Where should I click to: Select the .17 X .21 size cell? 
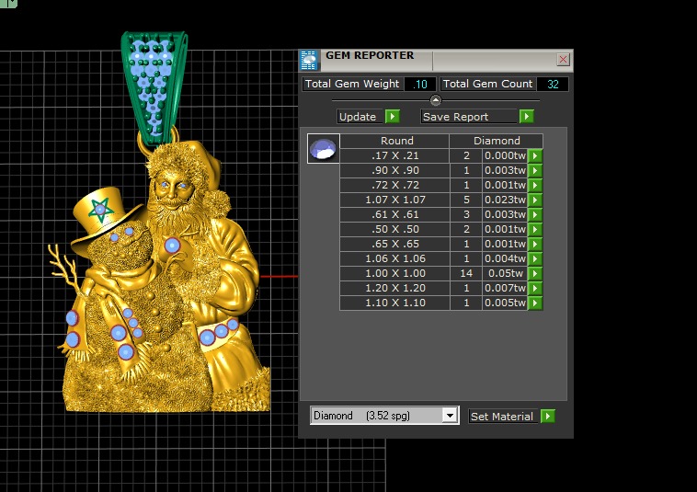pos(394,155)
